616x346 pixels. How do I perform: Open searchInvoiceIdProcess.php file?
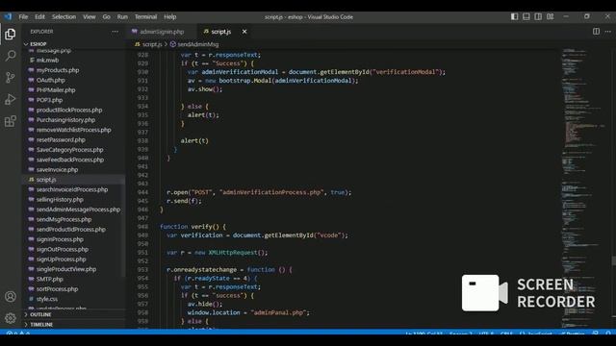[72, 189]
